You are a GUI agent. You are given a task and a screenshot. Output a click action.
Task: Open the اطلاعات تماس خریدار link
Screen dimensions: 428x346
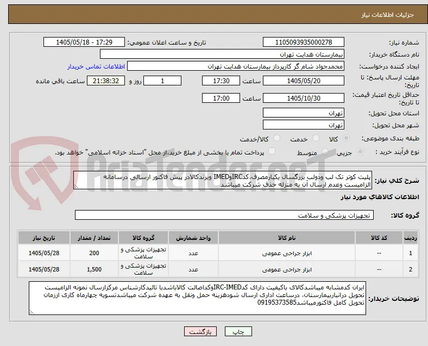point(96,66)
